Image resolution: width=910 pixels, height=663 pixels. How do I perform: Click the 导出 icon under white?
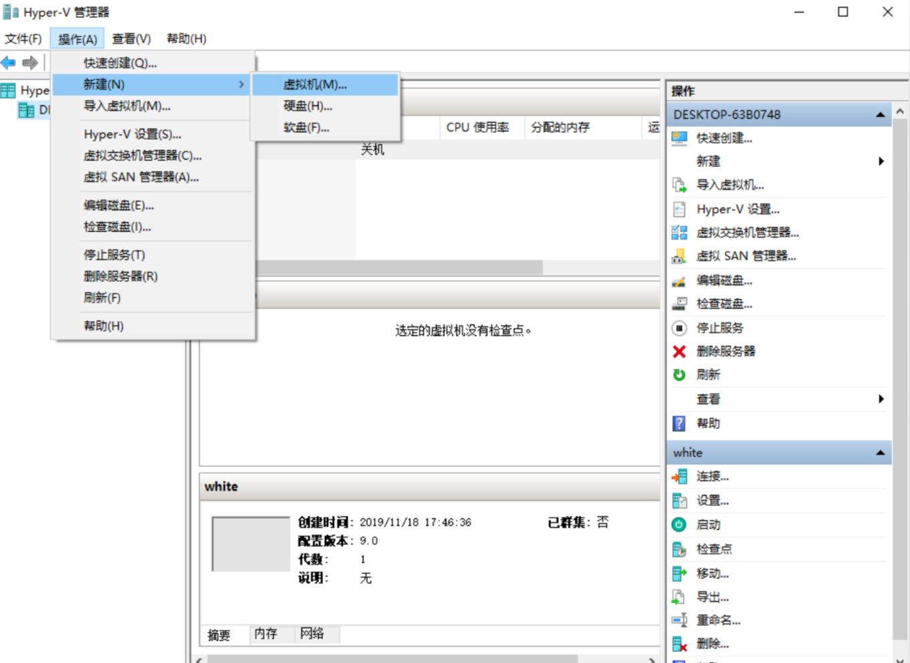tap(679, 597)
